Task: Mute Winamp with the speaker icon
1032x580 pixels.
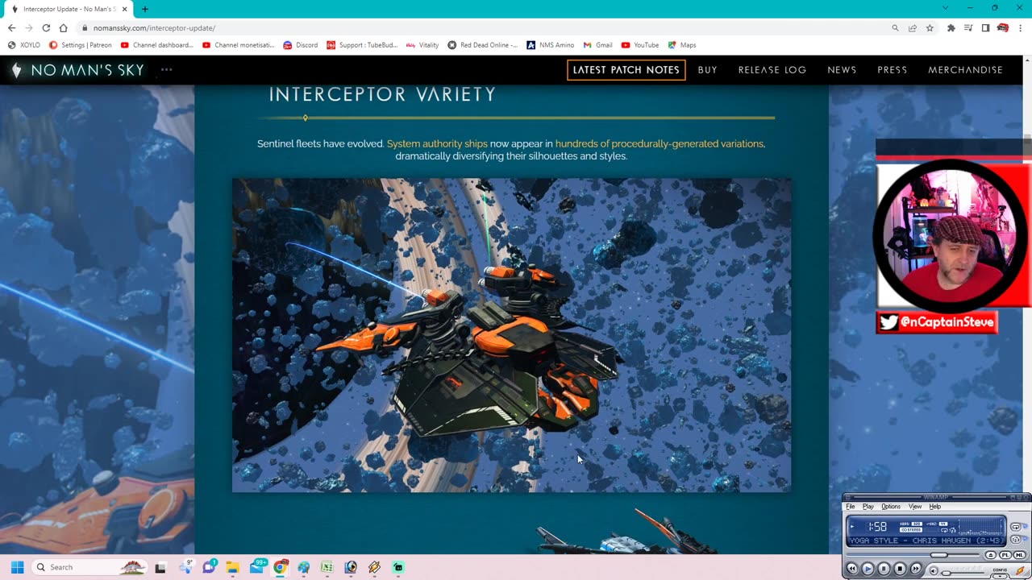Action: click(934, 571)
